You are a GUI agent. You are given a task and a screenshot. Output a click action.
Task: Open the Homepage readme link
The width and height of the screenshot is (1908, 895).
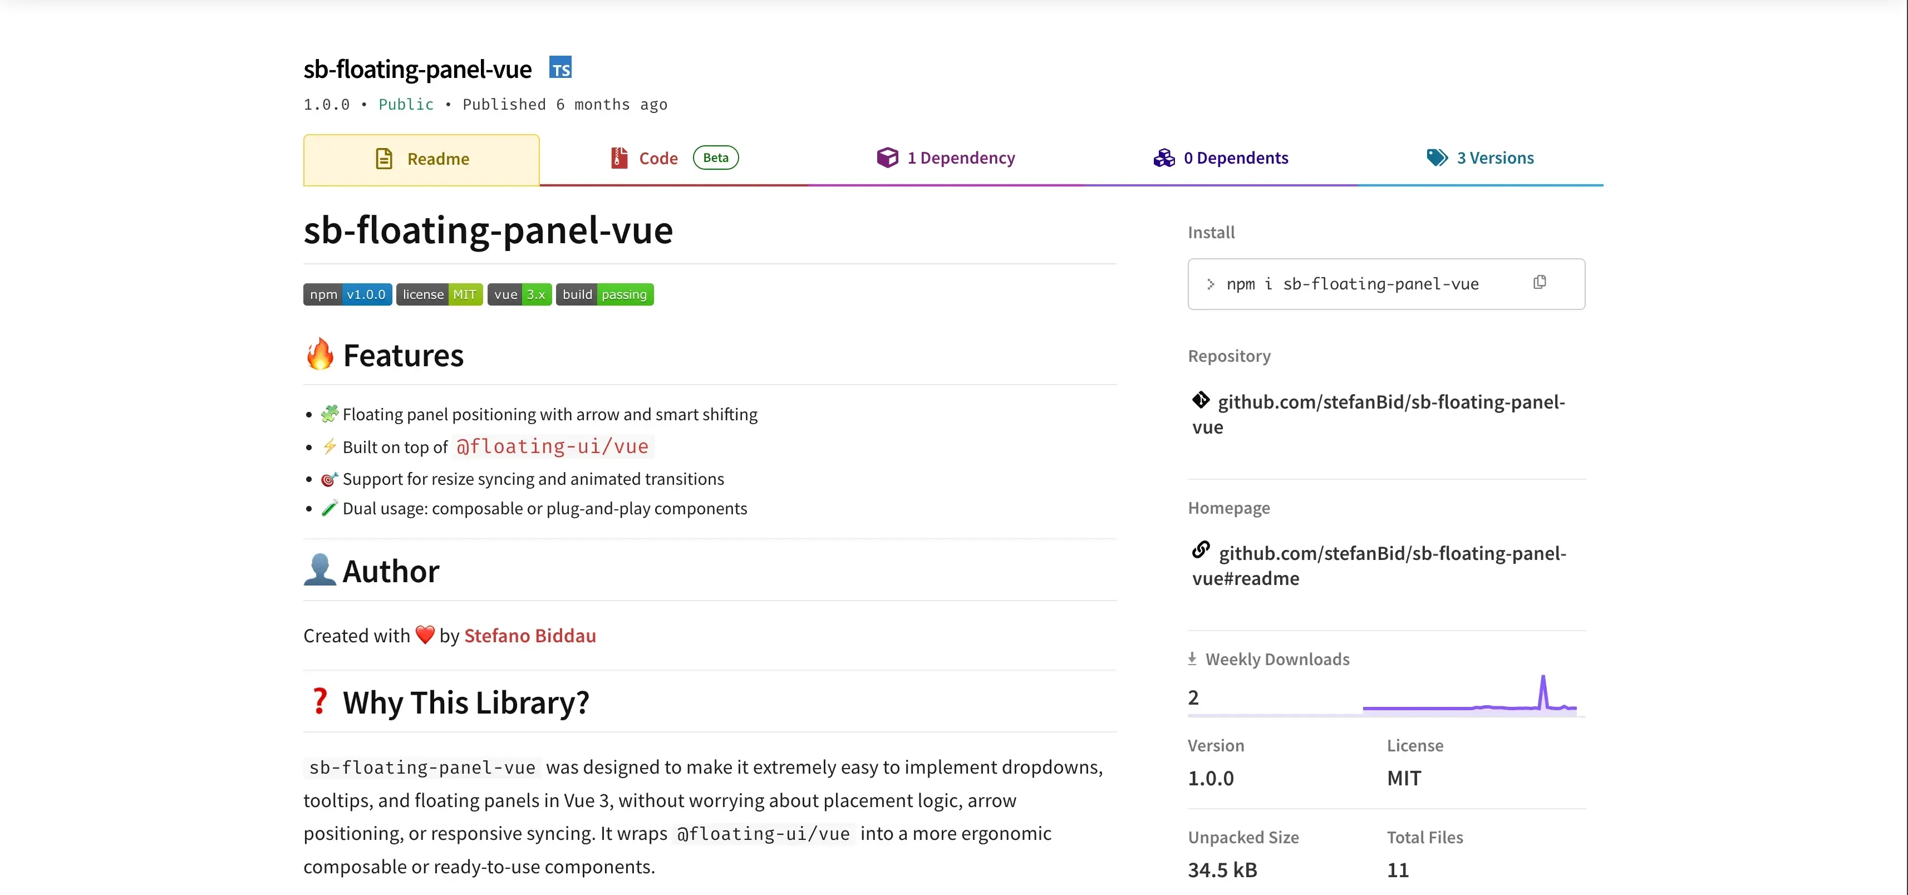tap(1379, 565)
